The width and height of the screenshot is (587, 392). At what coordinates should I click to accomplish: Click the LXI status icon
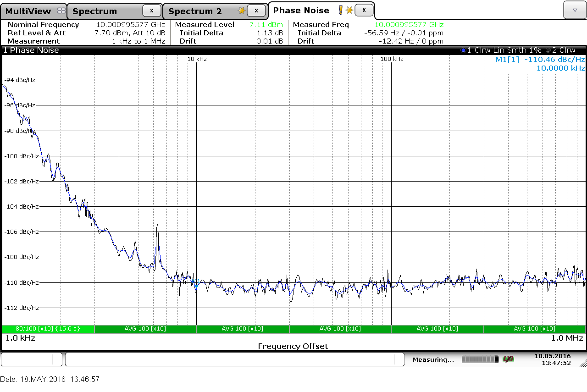point(508,359)
